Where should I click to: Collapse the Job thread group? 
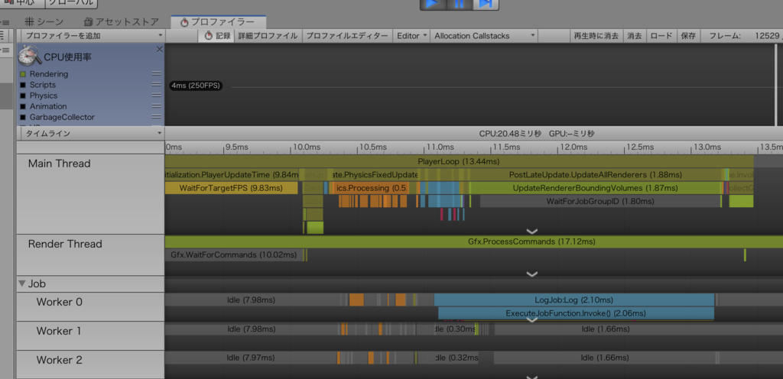pyautogui.click(x=21, y=283)
